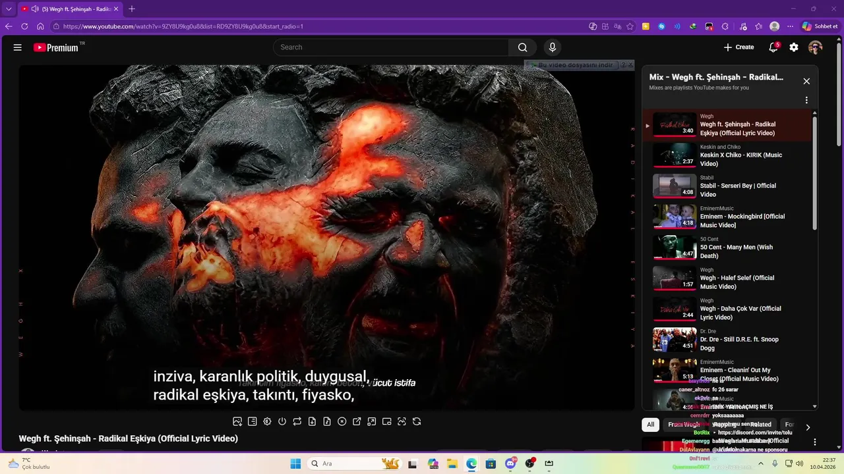This screenshot has height=474, width=844.
Task: Click the playlist panel scrollbar
Action: pyautogui.click(x=815, y=172)
